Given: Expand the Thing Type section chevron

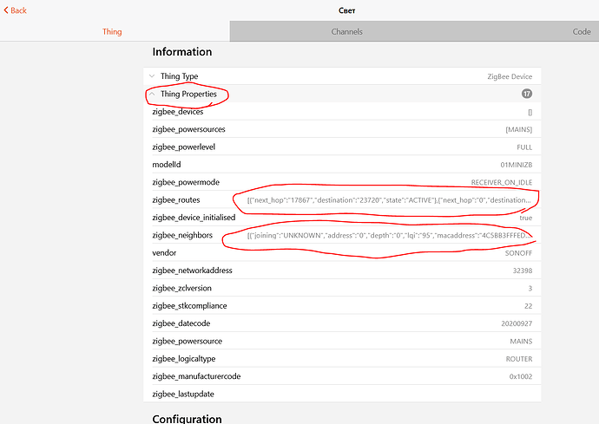Looking at the screenshot, I should click(152, 76).
